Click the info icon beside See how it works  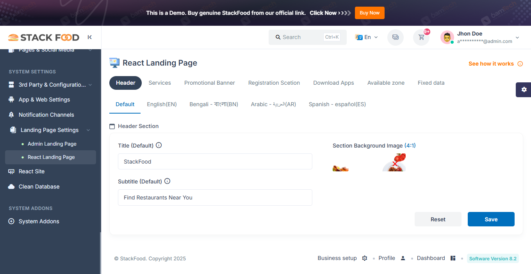point(520,64)
